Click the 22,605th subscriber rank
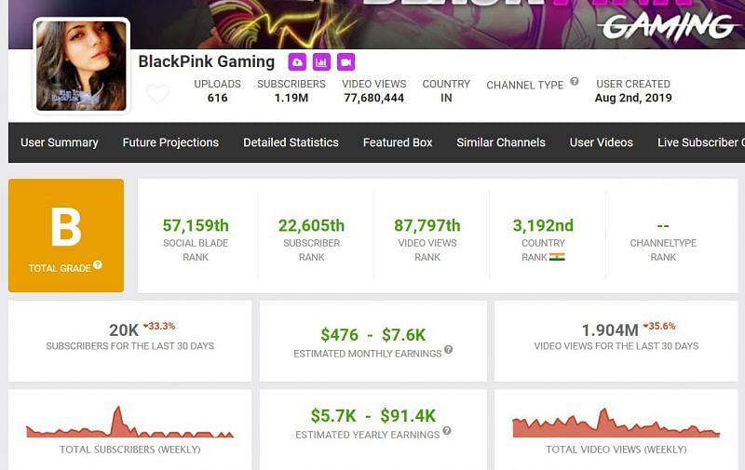The width and height of the screenshot is (745, 470). (x=312, y=225)
